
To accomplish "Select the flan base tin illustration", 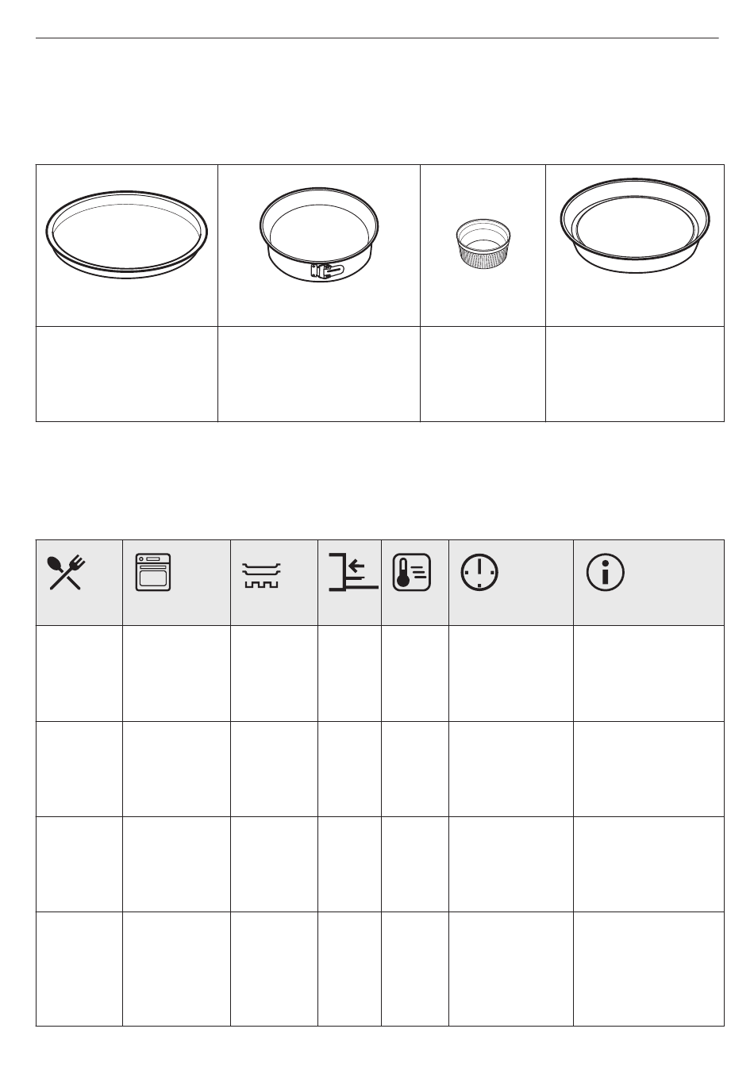I will click(x=635, y=227).
